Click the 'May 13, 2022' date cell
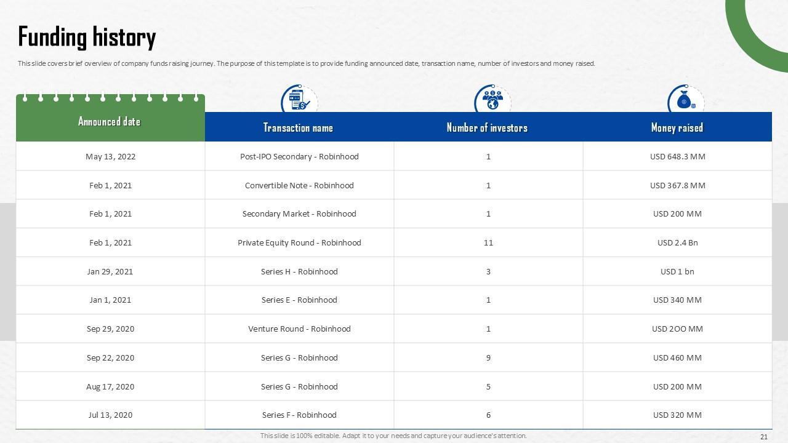This screenshot has height=443, width=788. click(110, 156)
